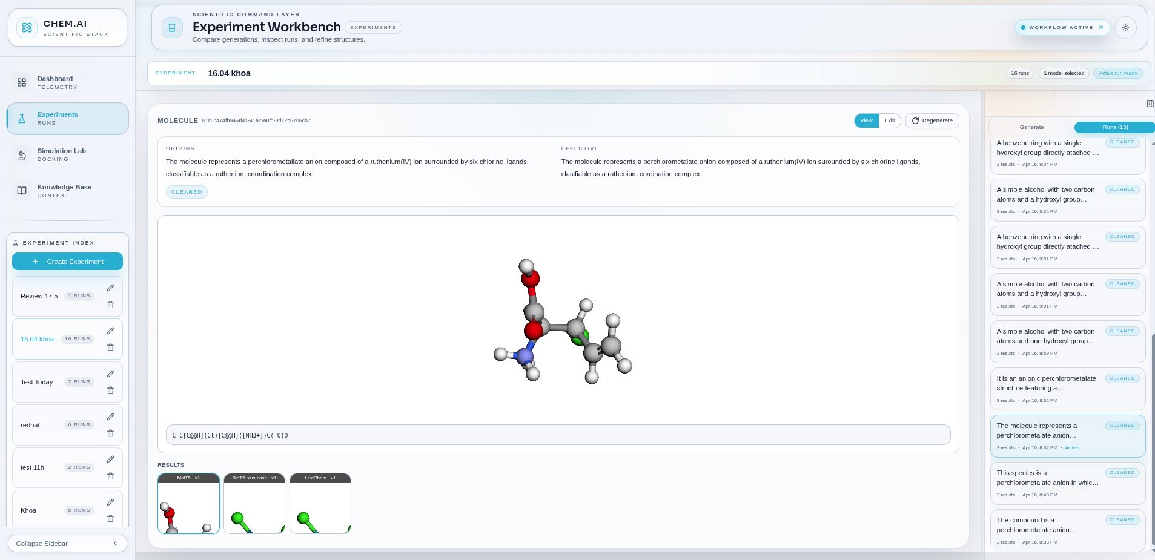Open run 'A simple alcohol' from 8:59 PM

coord(1068,341)
